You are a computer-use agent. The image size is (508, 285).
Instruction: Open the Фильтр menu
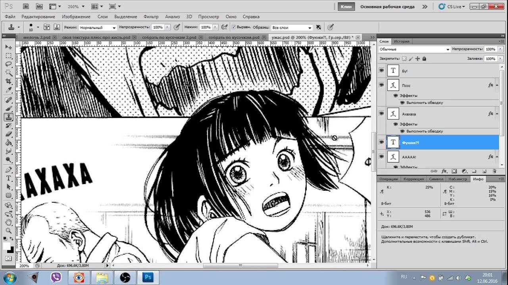pos(151,17)
